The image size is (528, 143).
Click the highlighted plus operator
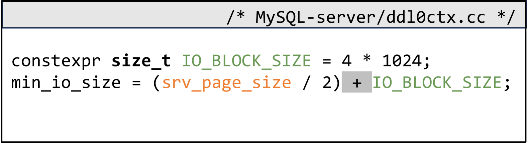point(357,83)
